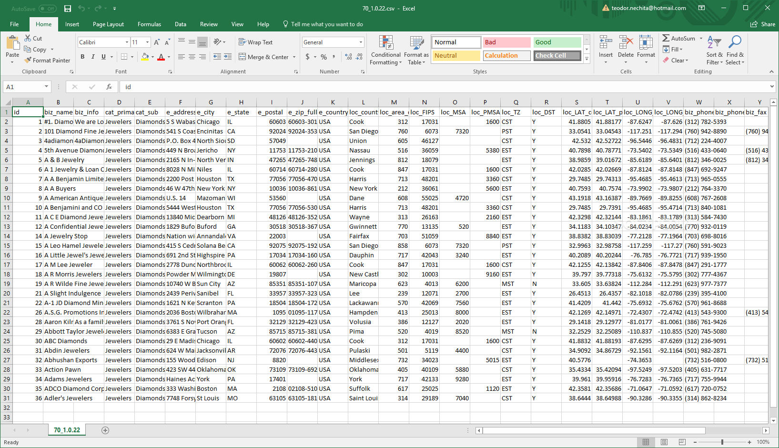This screenshot has width=779, height=448.
Task: Click the Redo arrow icon
Action: click(98, 8)
